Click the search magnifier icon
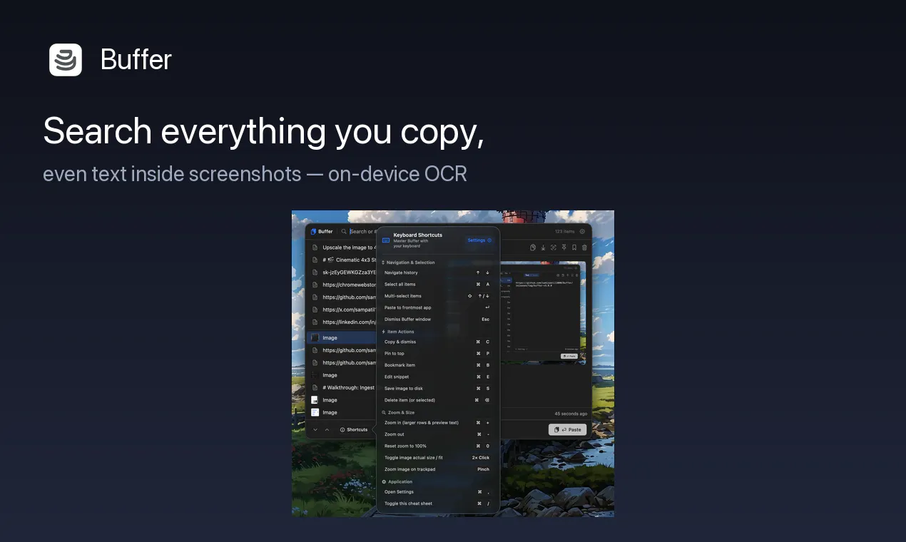This screenshot has height=542, width=906. [344, 231]
